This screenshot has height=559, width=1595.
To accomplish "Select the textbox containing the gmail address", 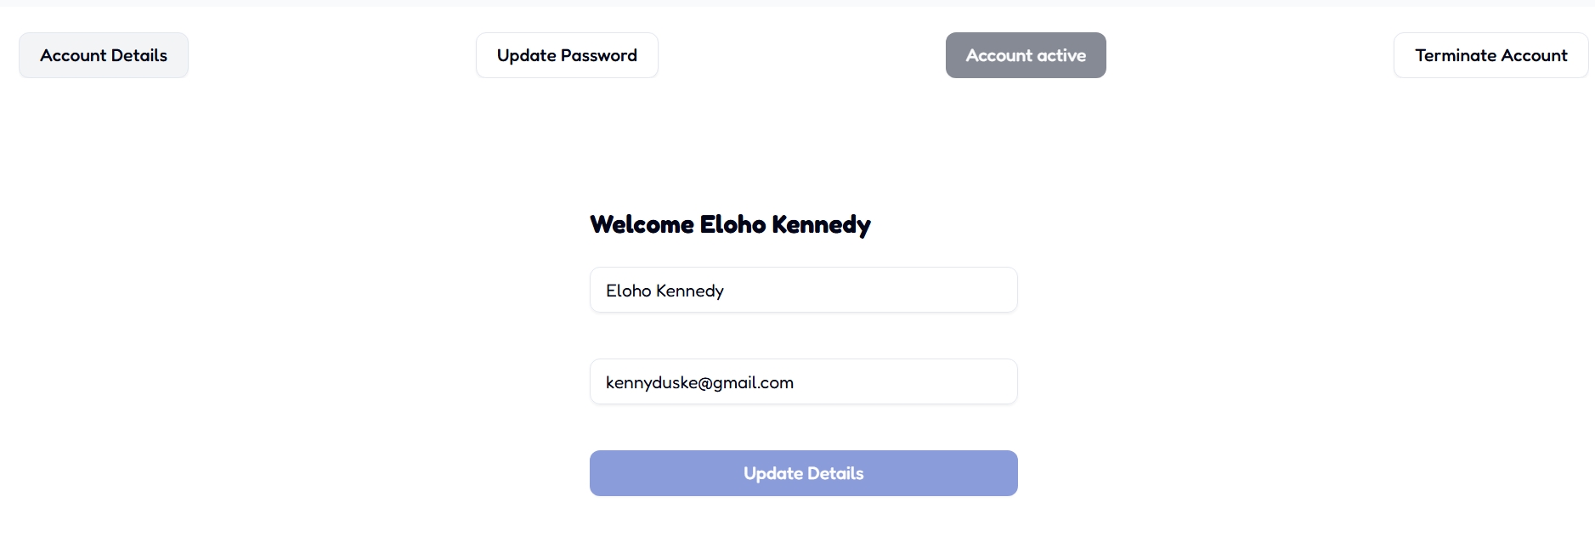I will (804, 381).
